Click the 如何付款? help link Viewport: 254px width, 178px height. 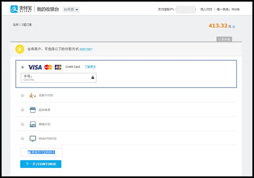point(86,49)
